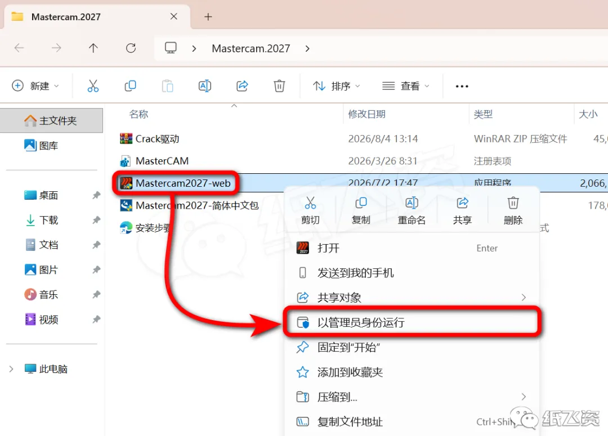Select 复制文件地址 in context menu
This screenshot has height=436, width=608.
[x=412, y=422]
